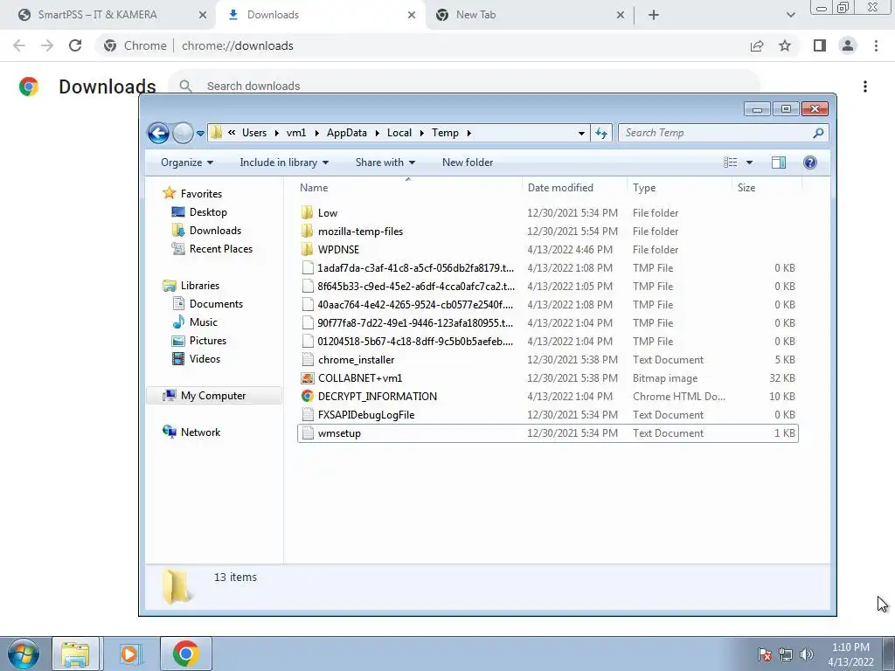Bookmark this page with star icon
The width and height of the screenshot is (895, 671).
coord(786,45)
